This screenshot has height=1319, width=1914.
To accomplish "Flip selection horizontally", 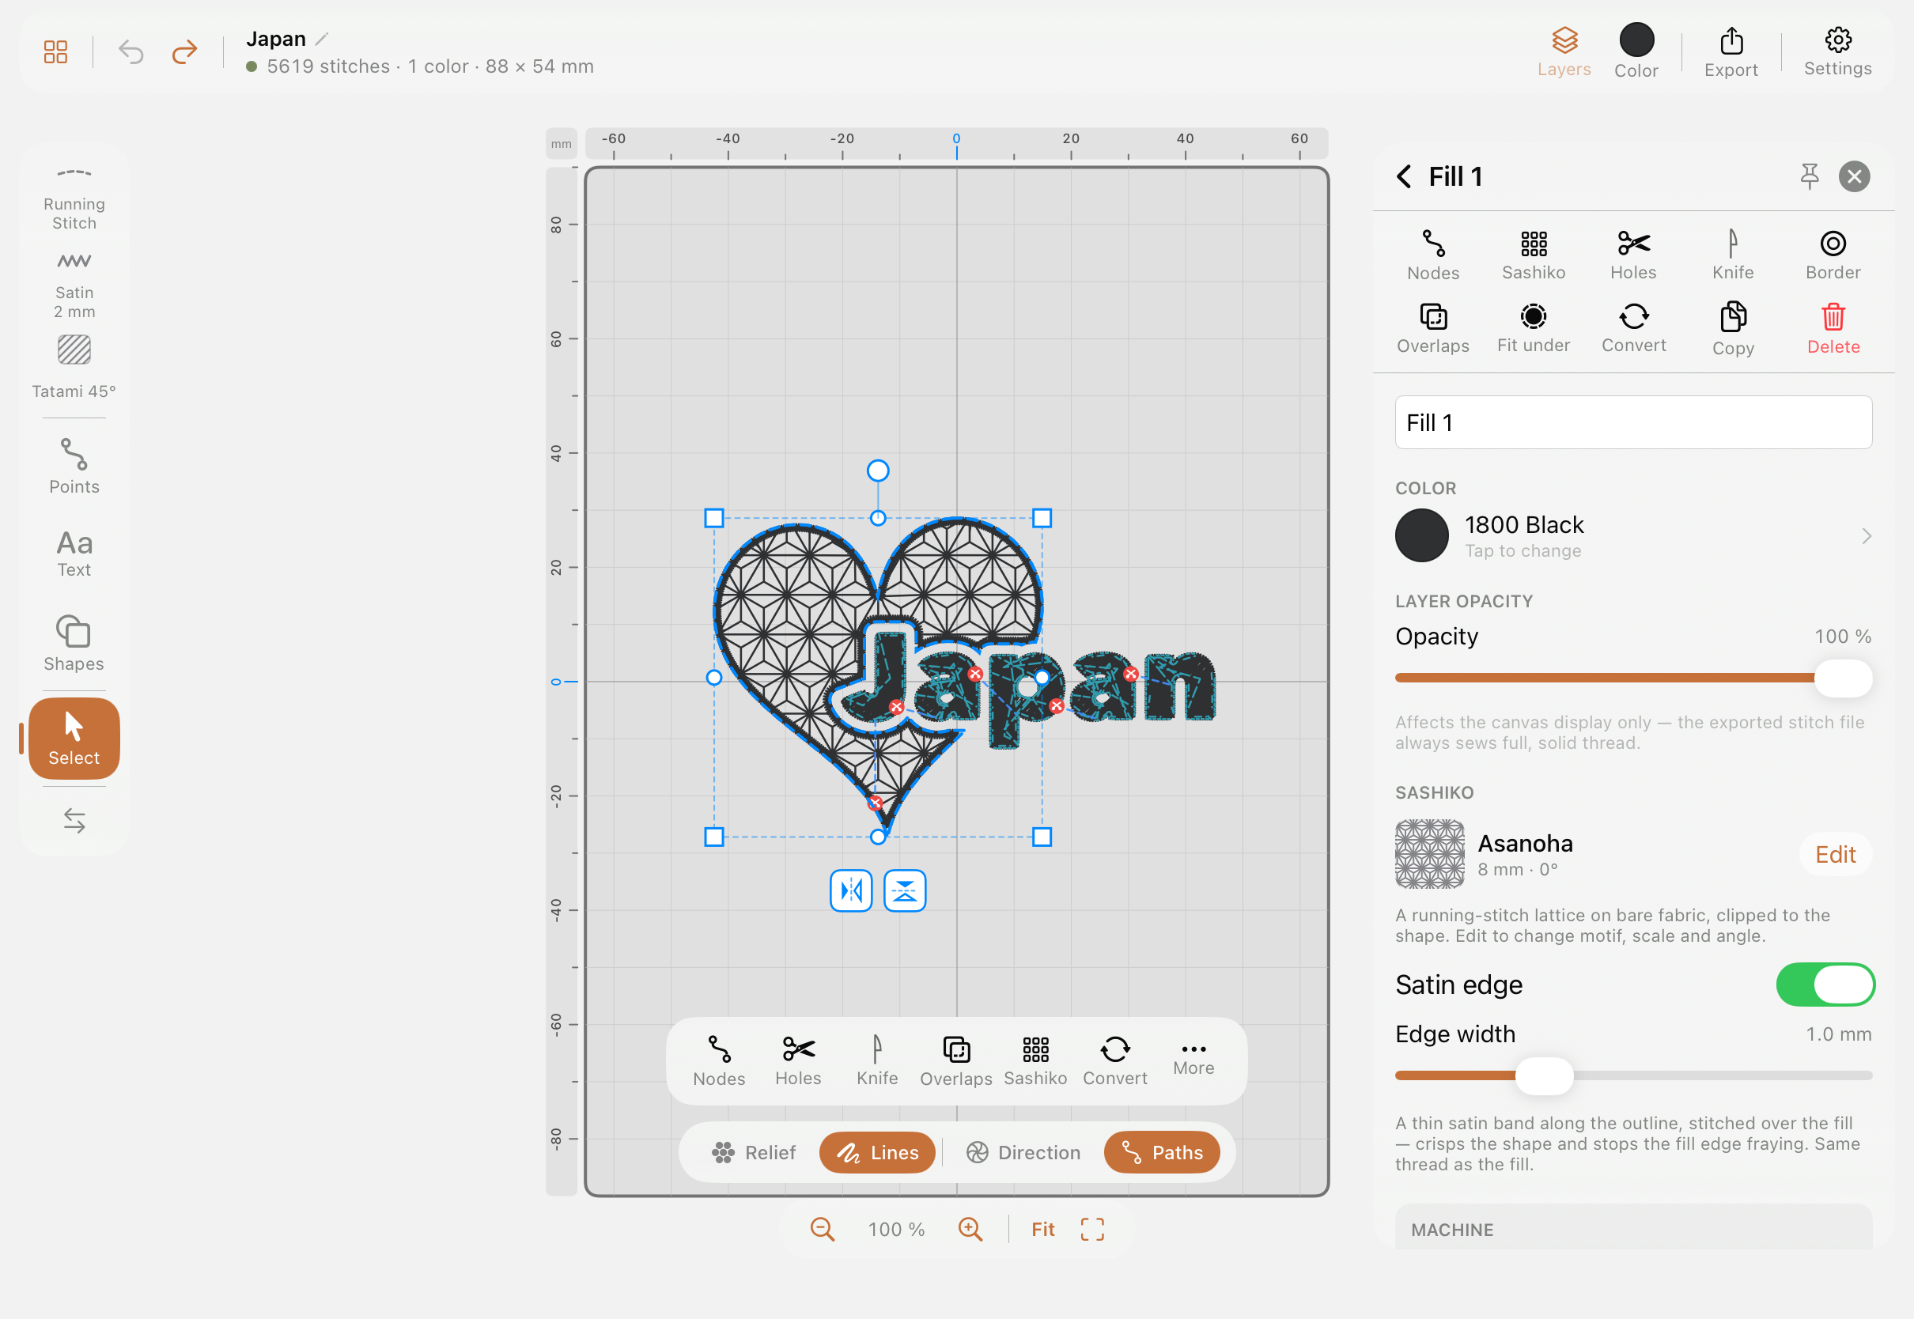I will click(850, 890).
